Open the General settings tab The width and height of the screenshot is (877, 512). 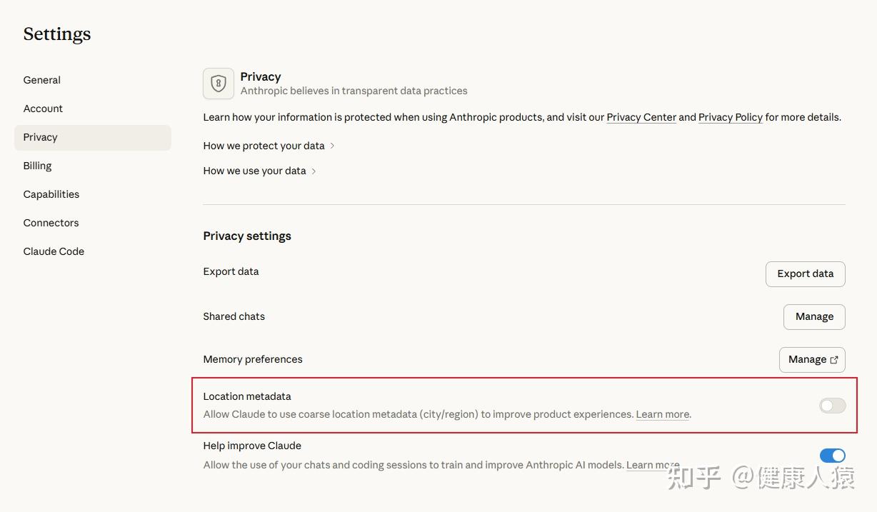42,80
